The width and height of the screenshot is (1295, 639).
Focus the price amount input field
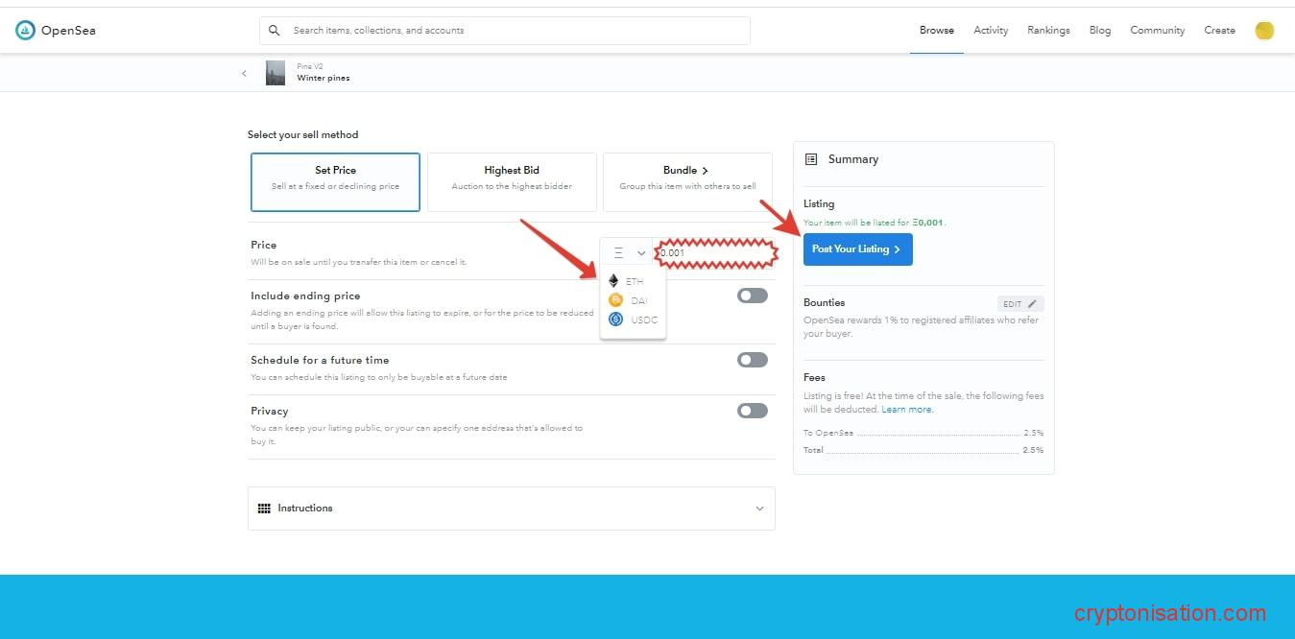715,253
